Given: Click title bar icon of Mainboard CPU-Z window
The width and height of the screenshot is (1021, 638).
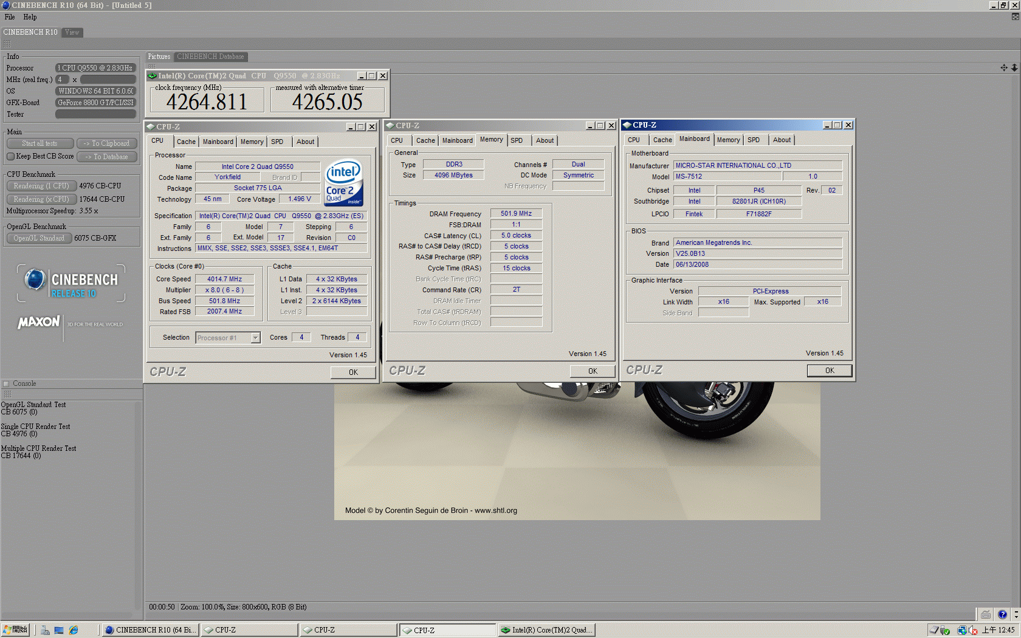Looking at the screenshot, I should 627,125.
